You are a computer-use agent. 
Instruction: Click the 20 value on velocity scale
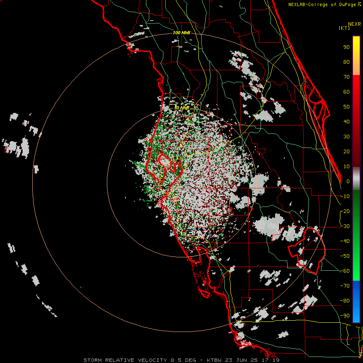346,151
